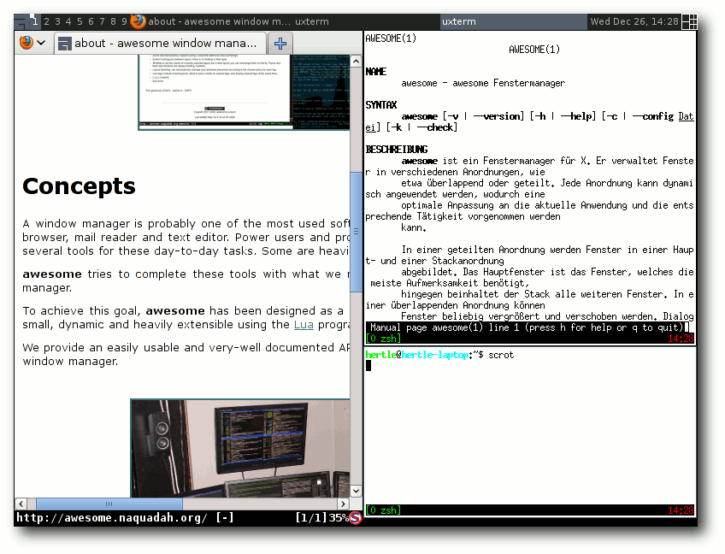725x554 pixels.
Task: Open the Firefox button dropdown menu
Action: tap(32, 43)
